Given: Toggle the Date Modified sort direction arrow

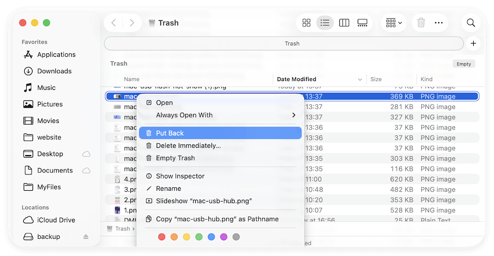Looking at the screenshot, I should 360,80.
